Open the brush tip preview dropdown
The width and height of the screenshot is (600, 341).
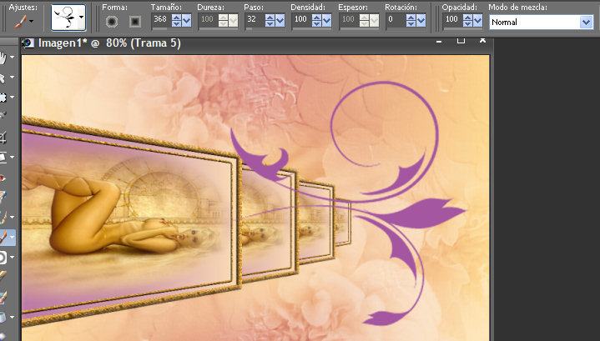point(80,18)
